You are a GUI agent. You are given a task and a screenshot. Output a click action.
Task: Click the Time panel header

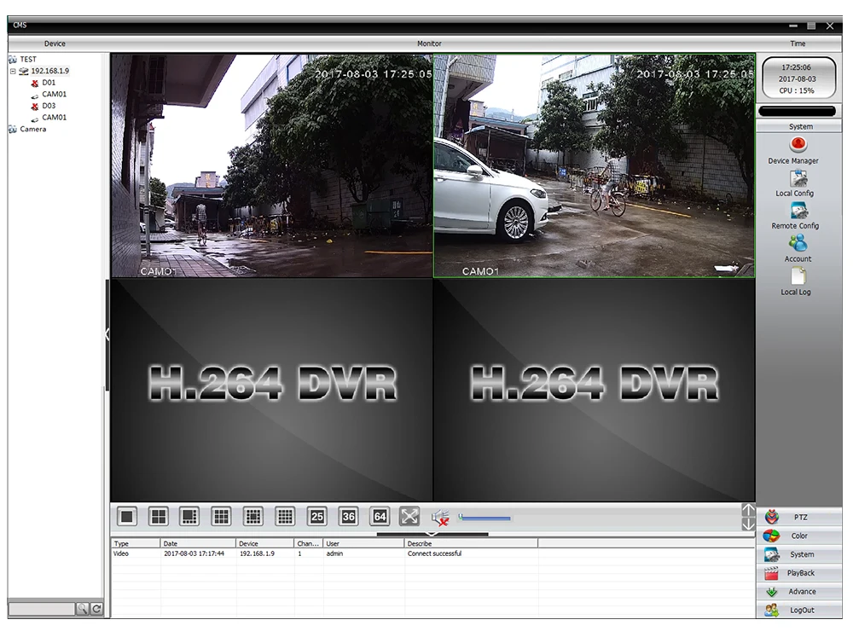(798, 43)
